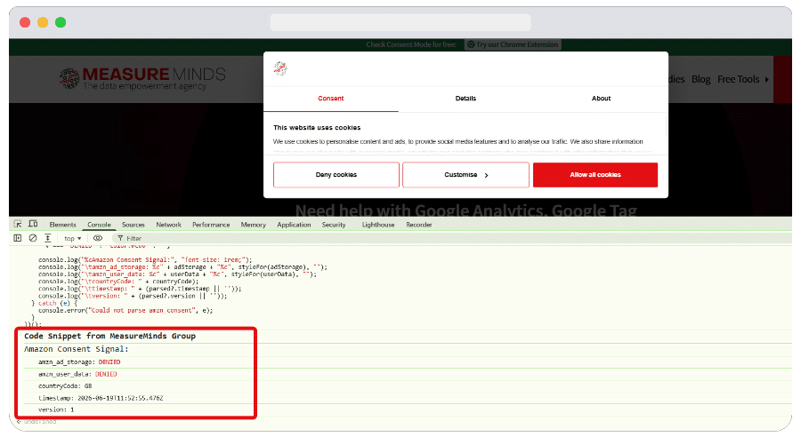The width and height of the screenshot is (801, 437).
Task: Show the console sidebar icon
Action: (x=18, y=238)
